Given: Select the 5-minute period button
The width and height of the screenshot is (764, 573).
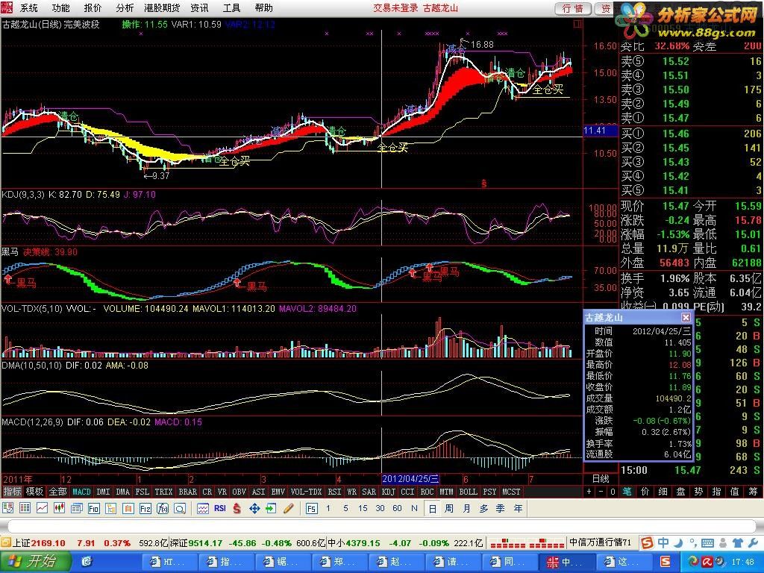Looking at the screenshot, I should coord(345,508).
